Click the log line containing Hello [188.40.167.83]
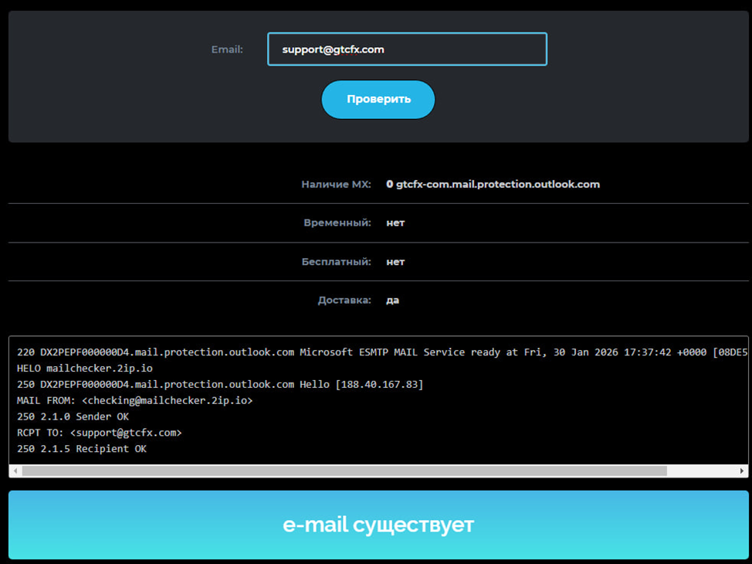 point(220,385)
